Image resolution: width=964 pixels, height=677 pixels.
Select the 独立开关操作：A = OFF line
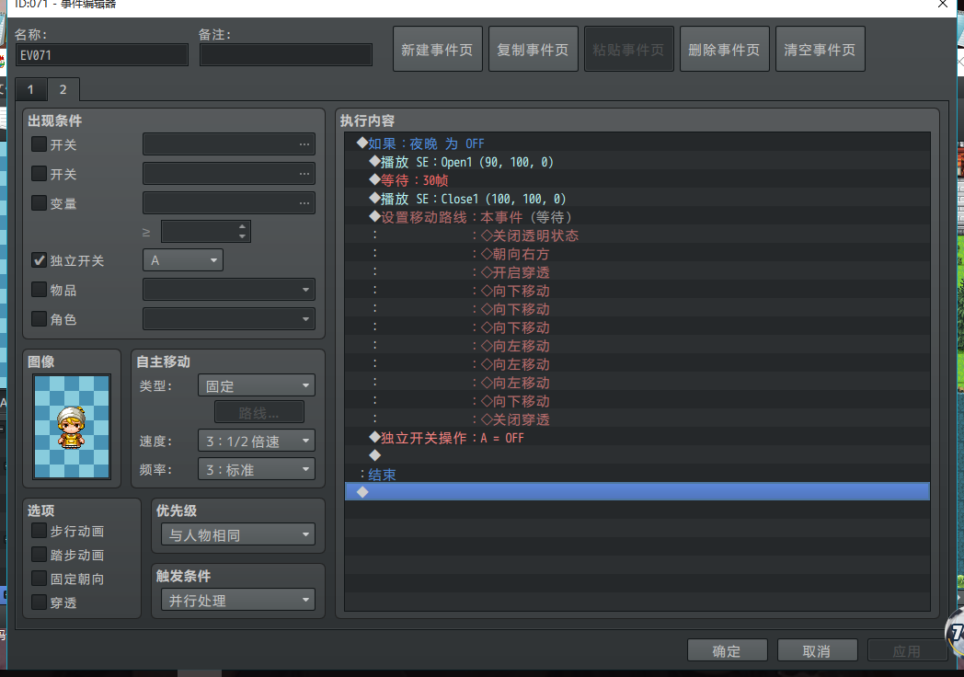(x=637, y=438)
